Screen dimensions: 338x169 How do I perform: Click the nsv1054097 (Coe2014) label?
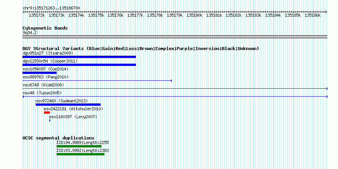point(46,69)
